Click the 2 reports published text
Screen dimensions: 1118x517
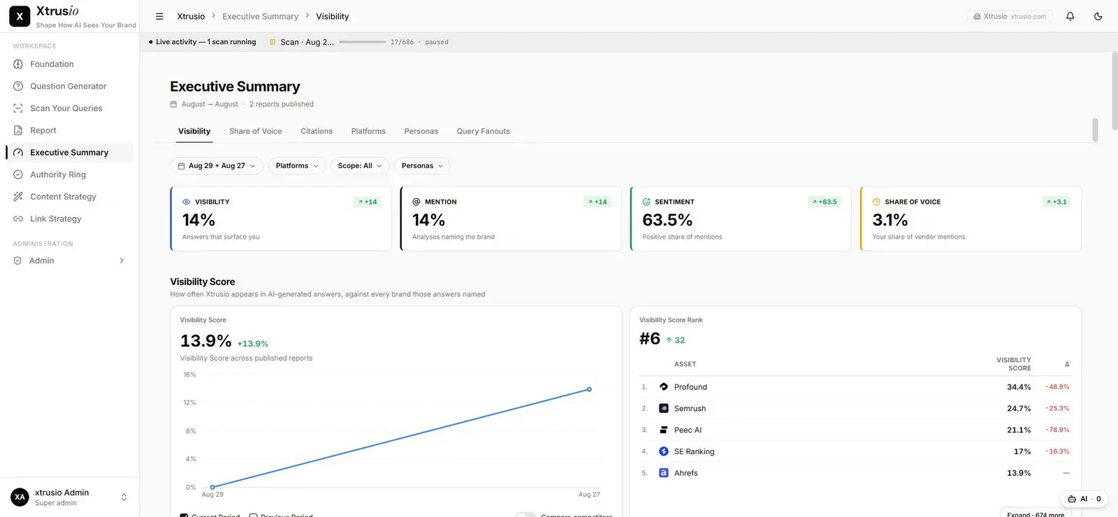pyautogui.click(x=282, y=104)
